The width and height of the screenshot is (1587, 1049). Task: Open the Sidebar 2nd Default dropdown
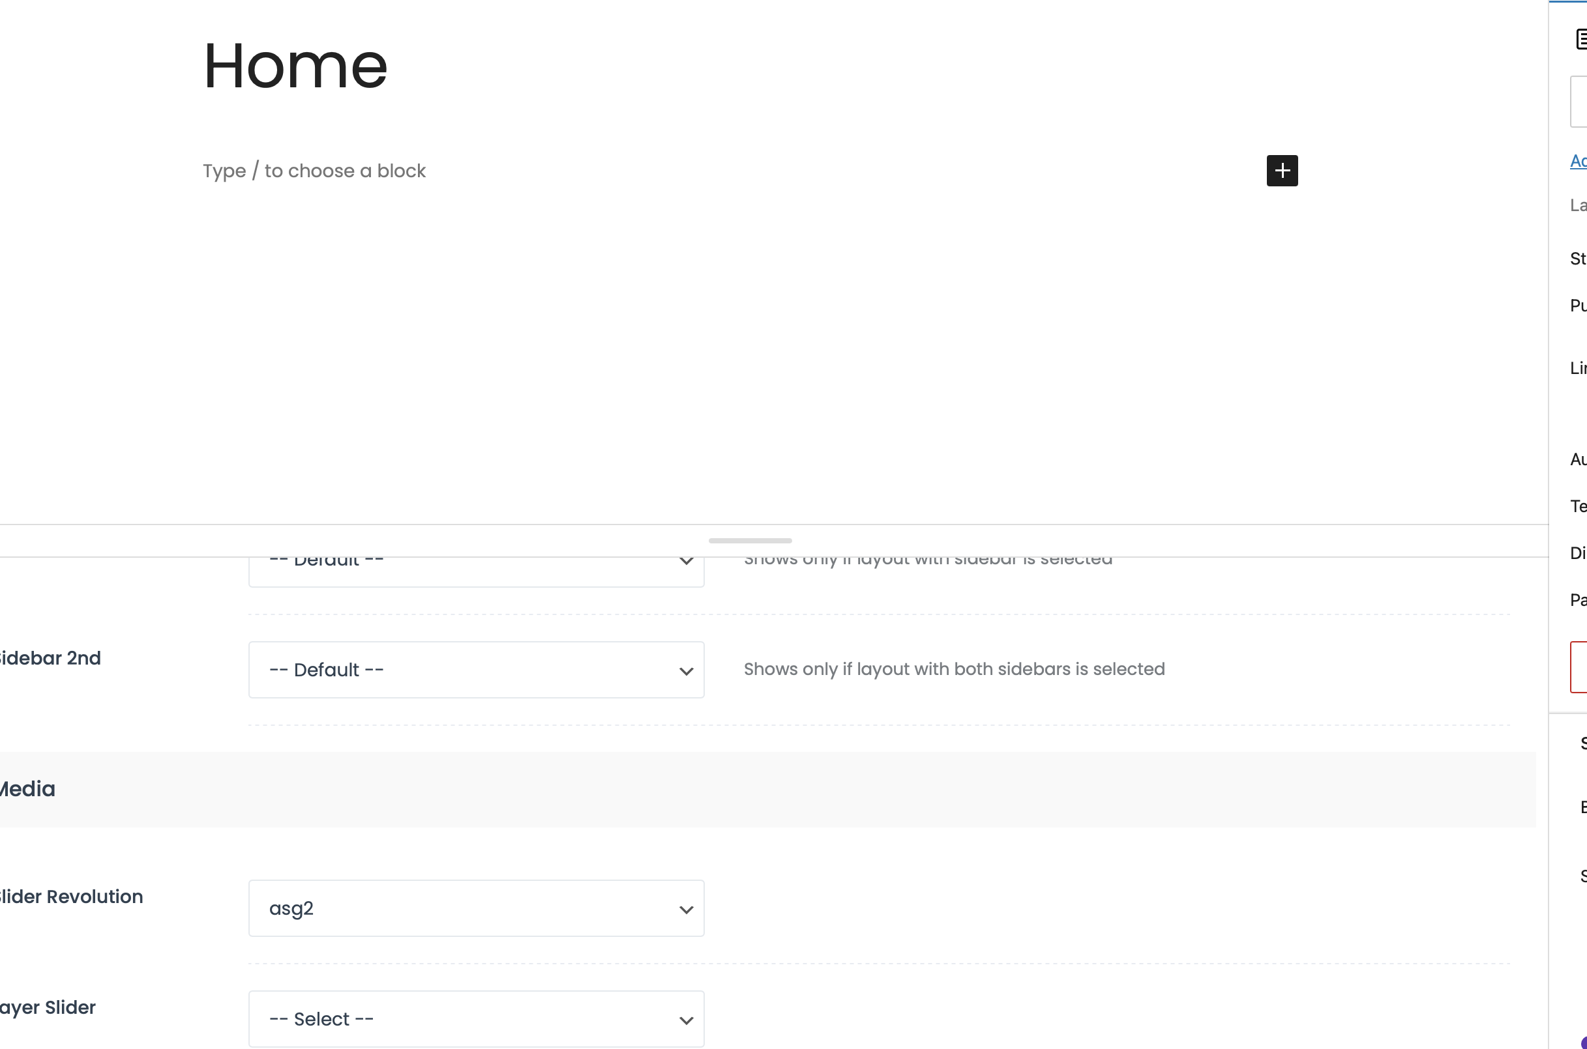pos(476,670)
